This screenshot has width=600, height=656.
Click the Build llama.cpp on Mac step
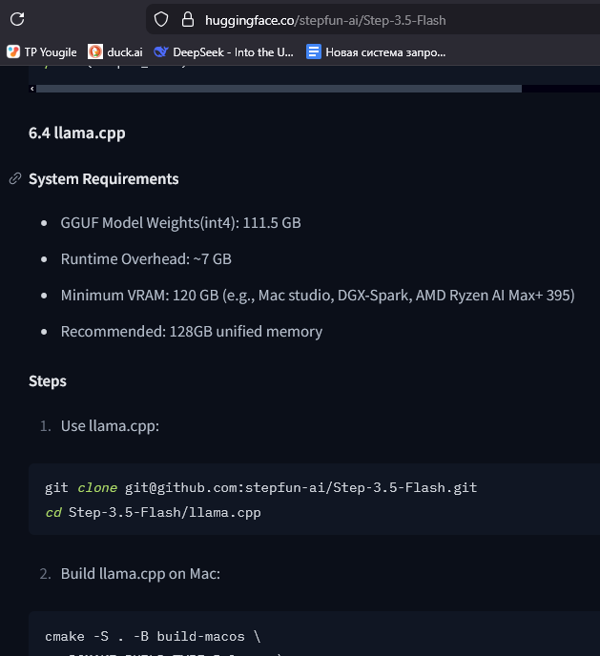coord(141,574)
